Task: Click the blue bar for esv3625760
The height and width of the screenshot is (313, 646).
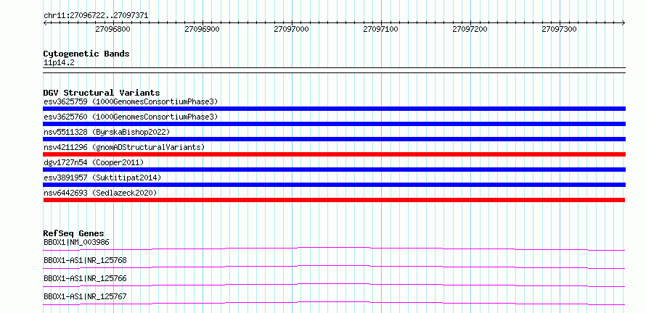Action: 335,124
